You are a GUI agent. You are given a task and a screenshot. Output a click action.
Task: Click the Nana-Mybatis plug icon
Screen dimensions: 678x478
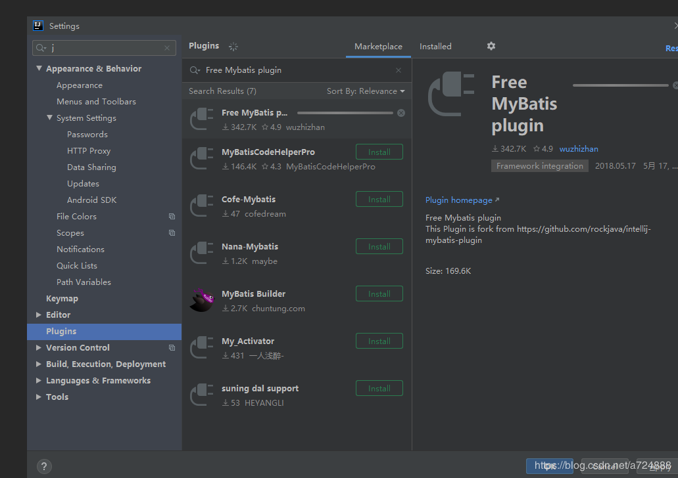202,253
